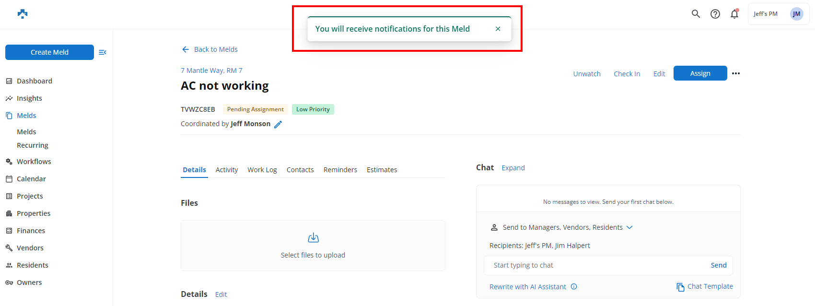Dismiss the notification toast
The width and height of the screenshot is (815, 306).
(498, 29)
